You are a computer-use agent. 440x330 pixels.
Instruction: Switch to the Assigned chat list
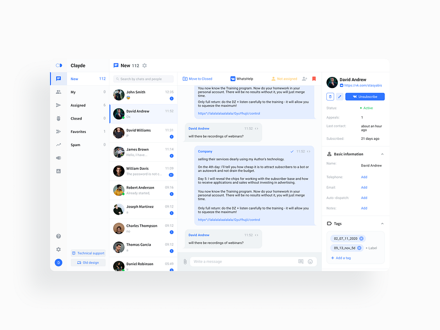coord(78,105)
